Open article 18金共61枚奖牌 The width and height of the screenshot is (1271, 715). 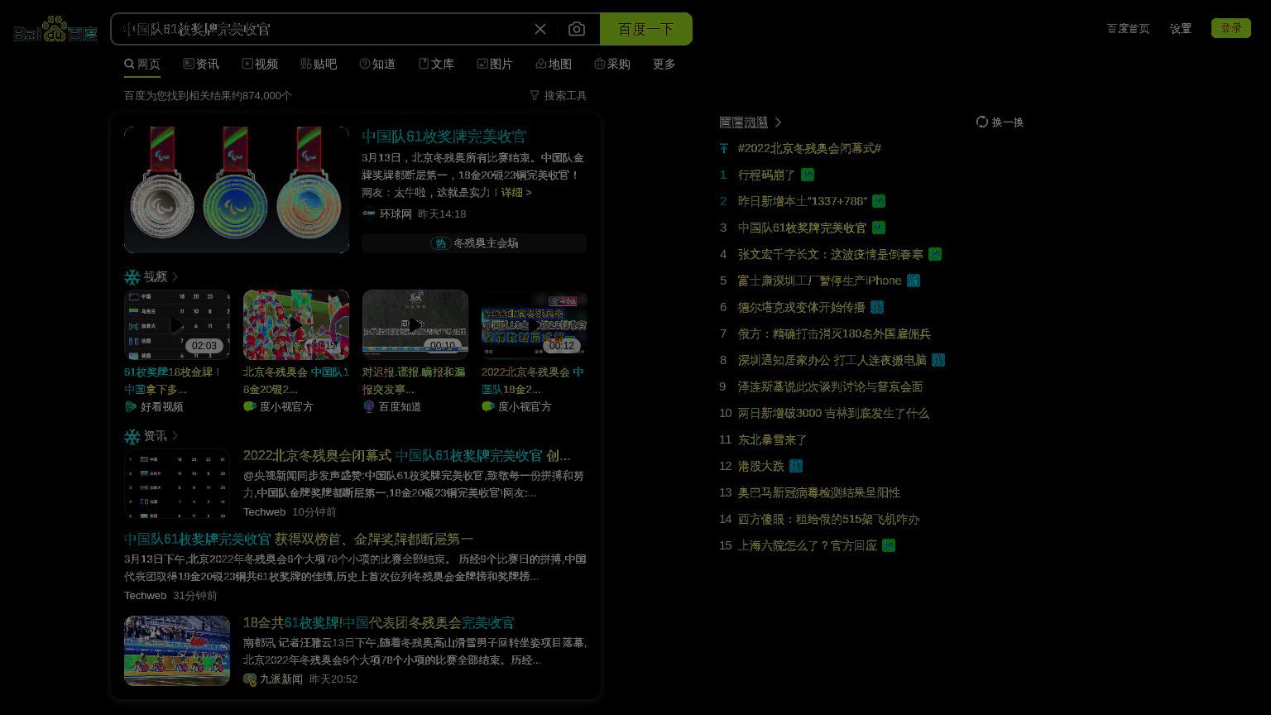[379, 622]
